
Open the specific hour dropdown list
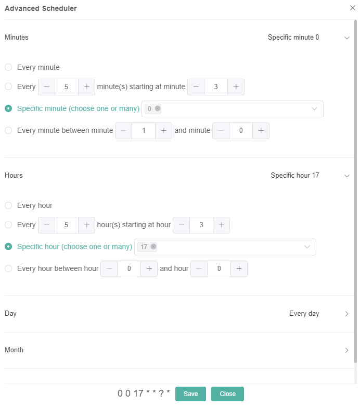[x=307, y=247]
